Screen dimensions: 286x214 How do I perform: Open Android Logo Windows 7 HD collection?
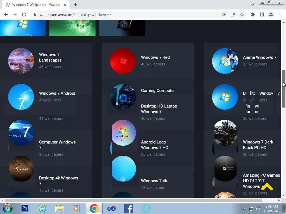[x=155, y=145]
